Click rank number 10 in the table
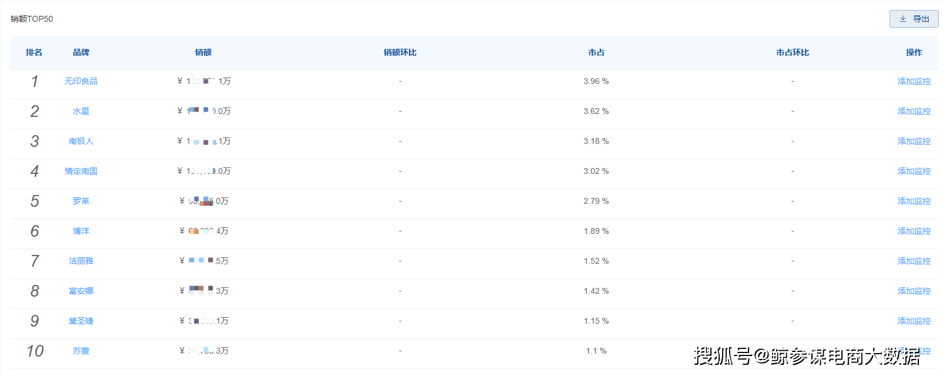This screenshot has width=943, height=376. point(35,351)
